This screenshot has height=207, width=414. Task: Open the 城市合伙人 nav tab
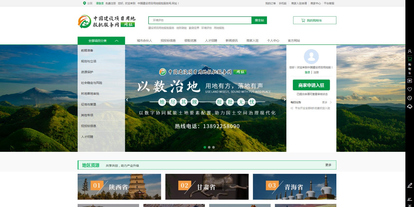[144, 41]
